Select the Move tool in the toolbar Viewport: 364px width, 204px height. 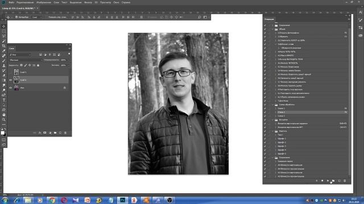(4, 26)
